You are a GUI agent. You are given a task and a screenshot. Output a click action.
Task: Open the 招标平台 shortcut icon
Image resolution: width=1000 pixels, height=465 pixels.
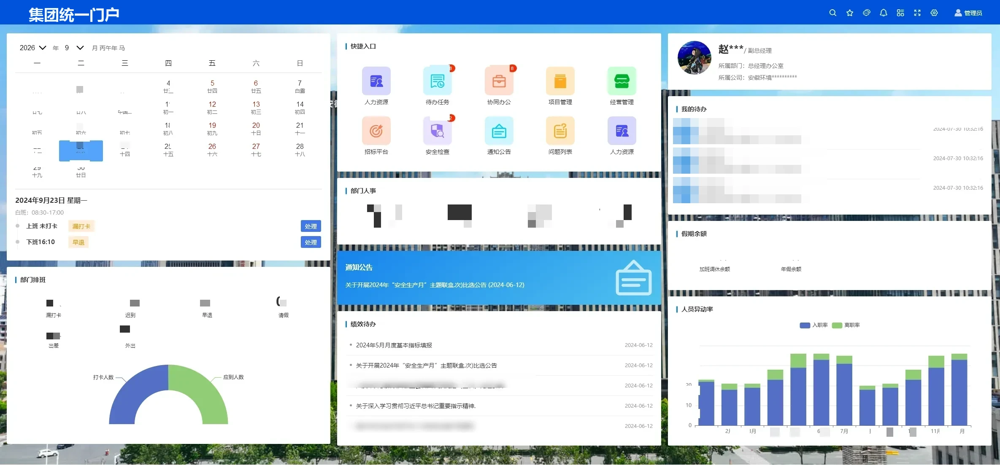376,131
